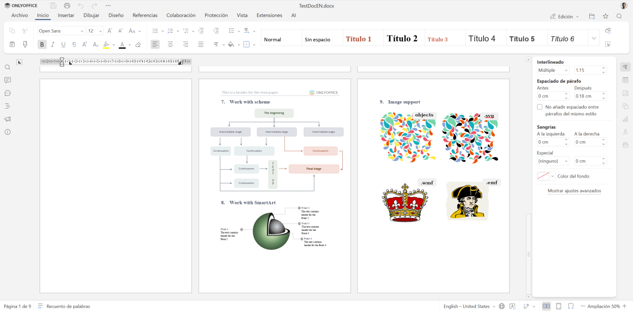Click the Mostrar ajustes avanzados link
This screenshot has height=312, width=633.
point(573,190)
